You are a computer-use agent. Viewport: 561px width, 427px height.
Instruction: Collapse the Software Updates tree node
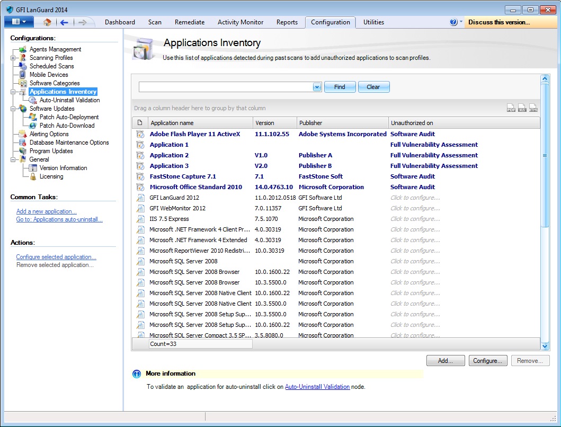point(13,109)
